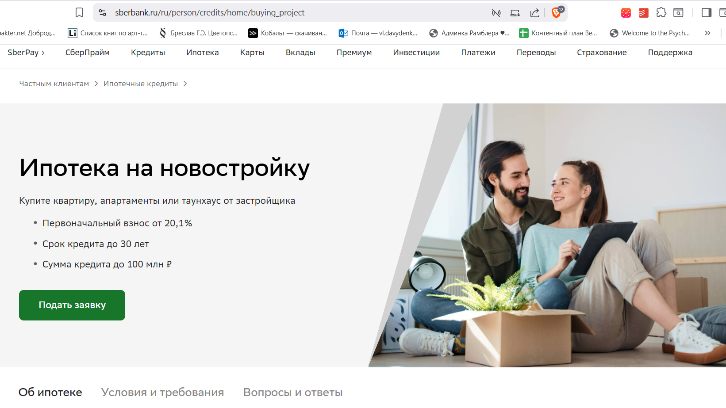The width and height of the screenshot is (726, 408).
Task: Open the Ипотека menu item
Action: click(x=203, y=53)
